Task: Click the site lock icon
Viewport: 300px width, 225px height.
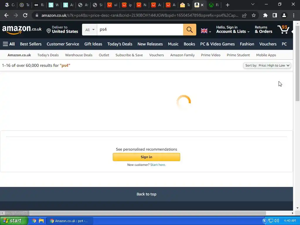Action: (x=37, y=15)
